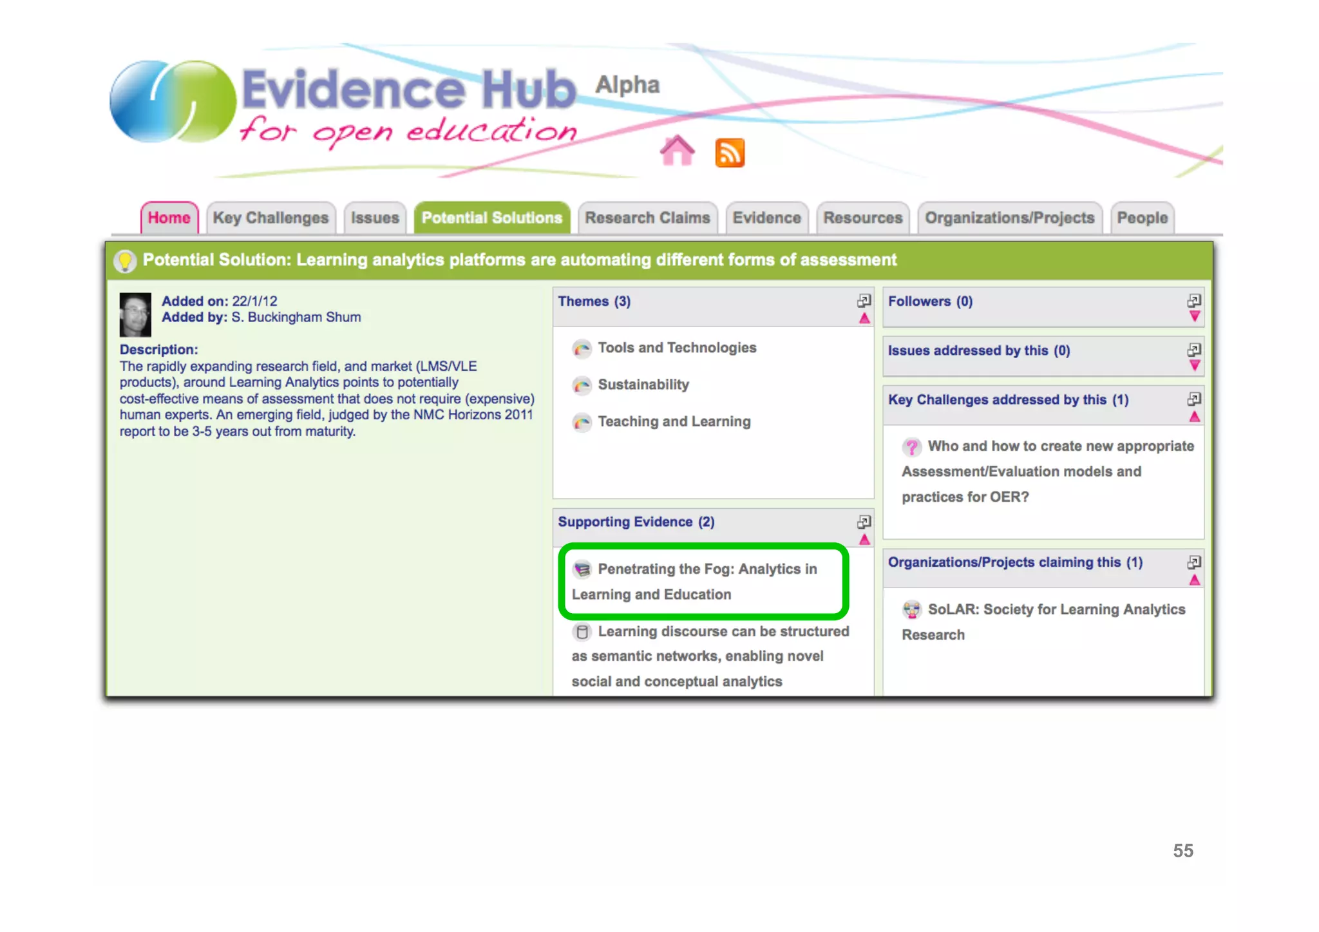Click the SoLAR organization icon
Image resolution: width=1319 pixels, height=932 pixels.
tap(911, 609)
